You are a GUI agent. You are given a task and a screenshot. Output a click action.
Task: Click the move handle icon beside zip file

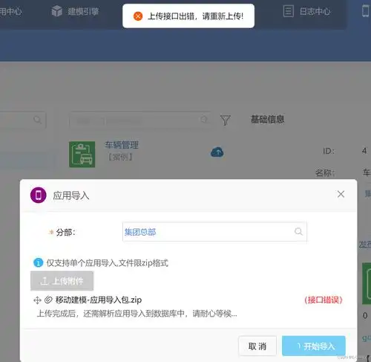[37, 300]
